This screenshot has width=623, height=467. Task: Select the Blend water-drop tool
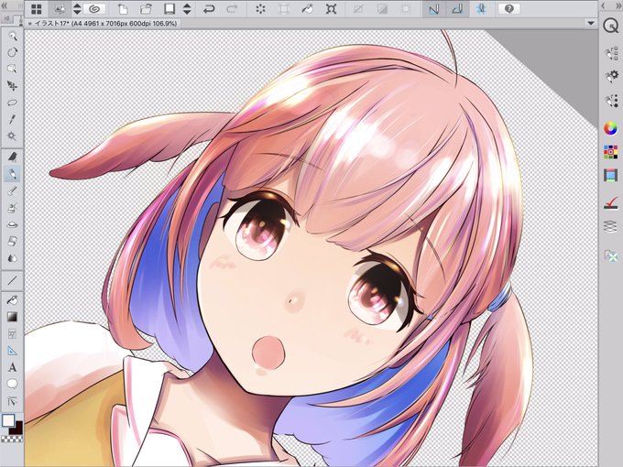pyautogui.click(x=12, y=258)
